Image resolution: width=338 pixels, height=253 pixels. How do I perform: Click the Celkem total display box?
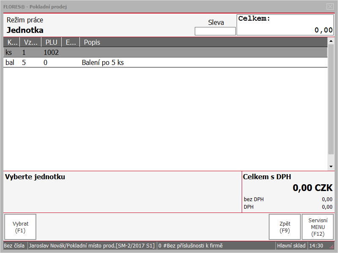[x=285, y=25]
